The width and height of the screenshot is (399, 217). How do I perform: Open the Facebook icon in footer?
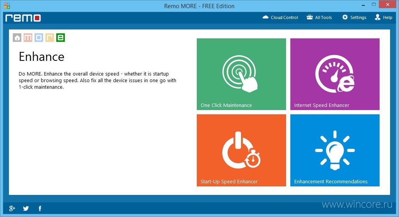[40, 208]
